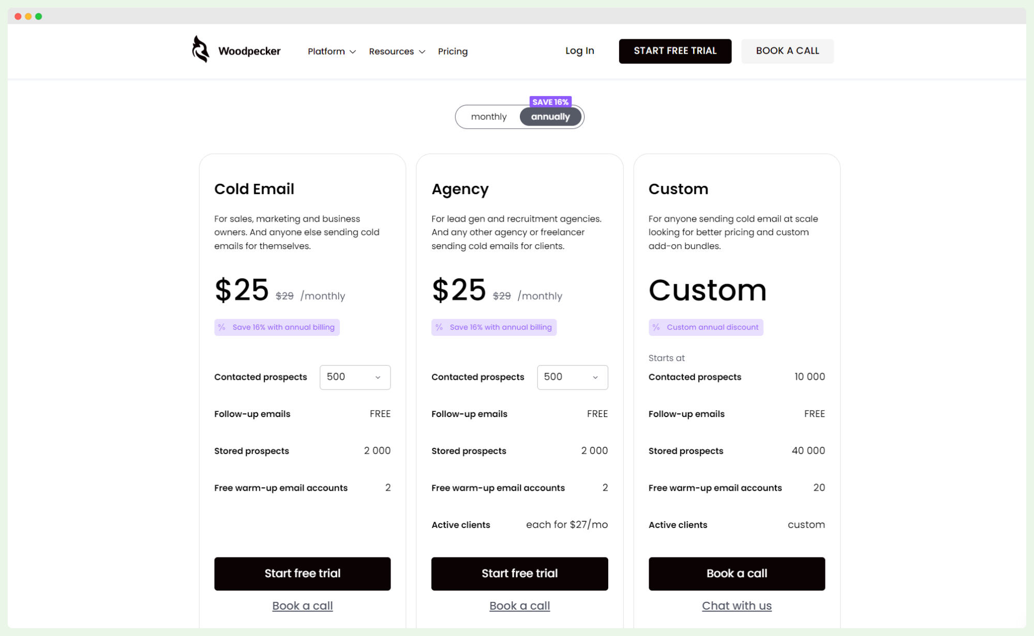Click Book a call link under Cold Email plan
1034x636 pixels.
pyautogui.click(x=302, y=605)
